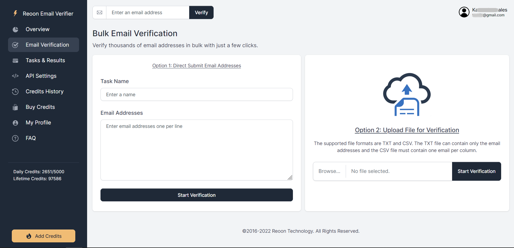Open the Option 2 Upload File link
Viewport: 514px width, 248px height.
click(407, 130)
